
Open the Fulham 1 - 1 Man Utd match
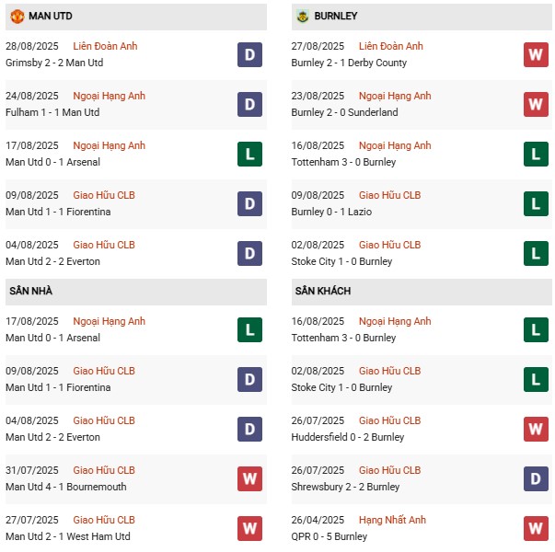click(52, 112)
